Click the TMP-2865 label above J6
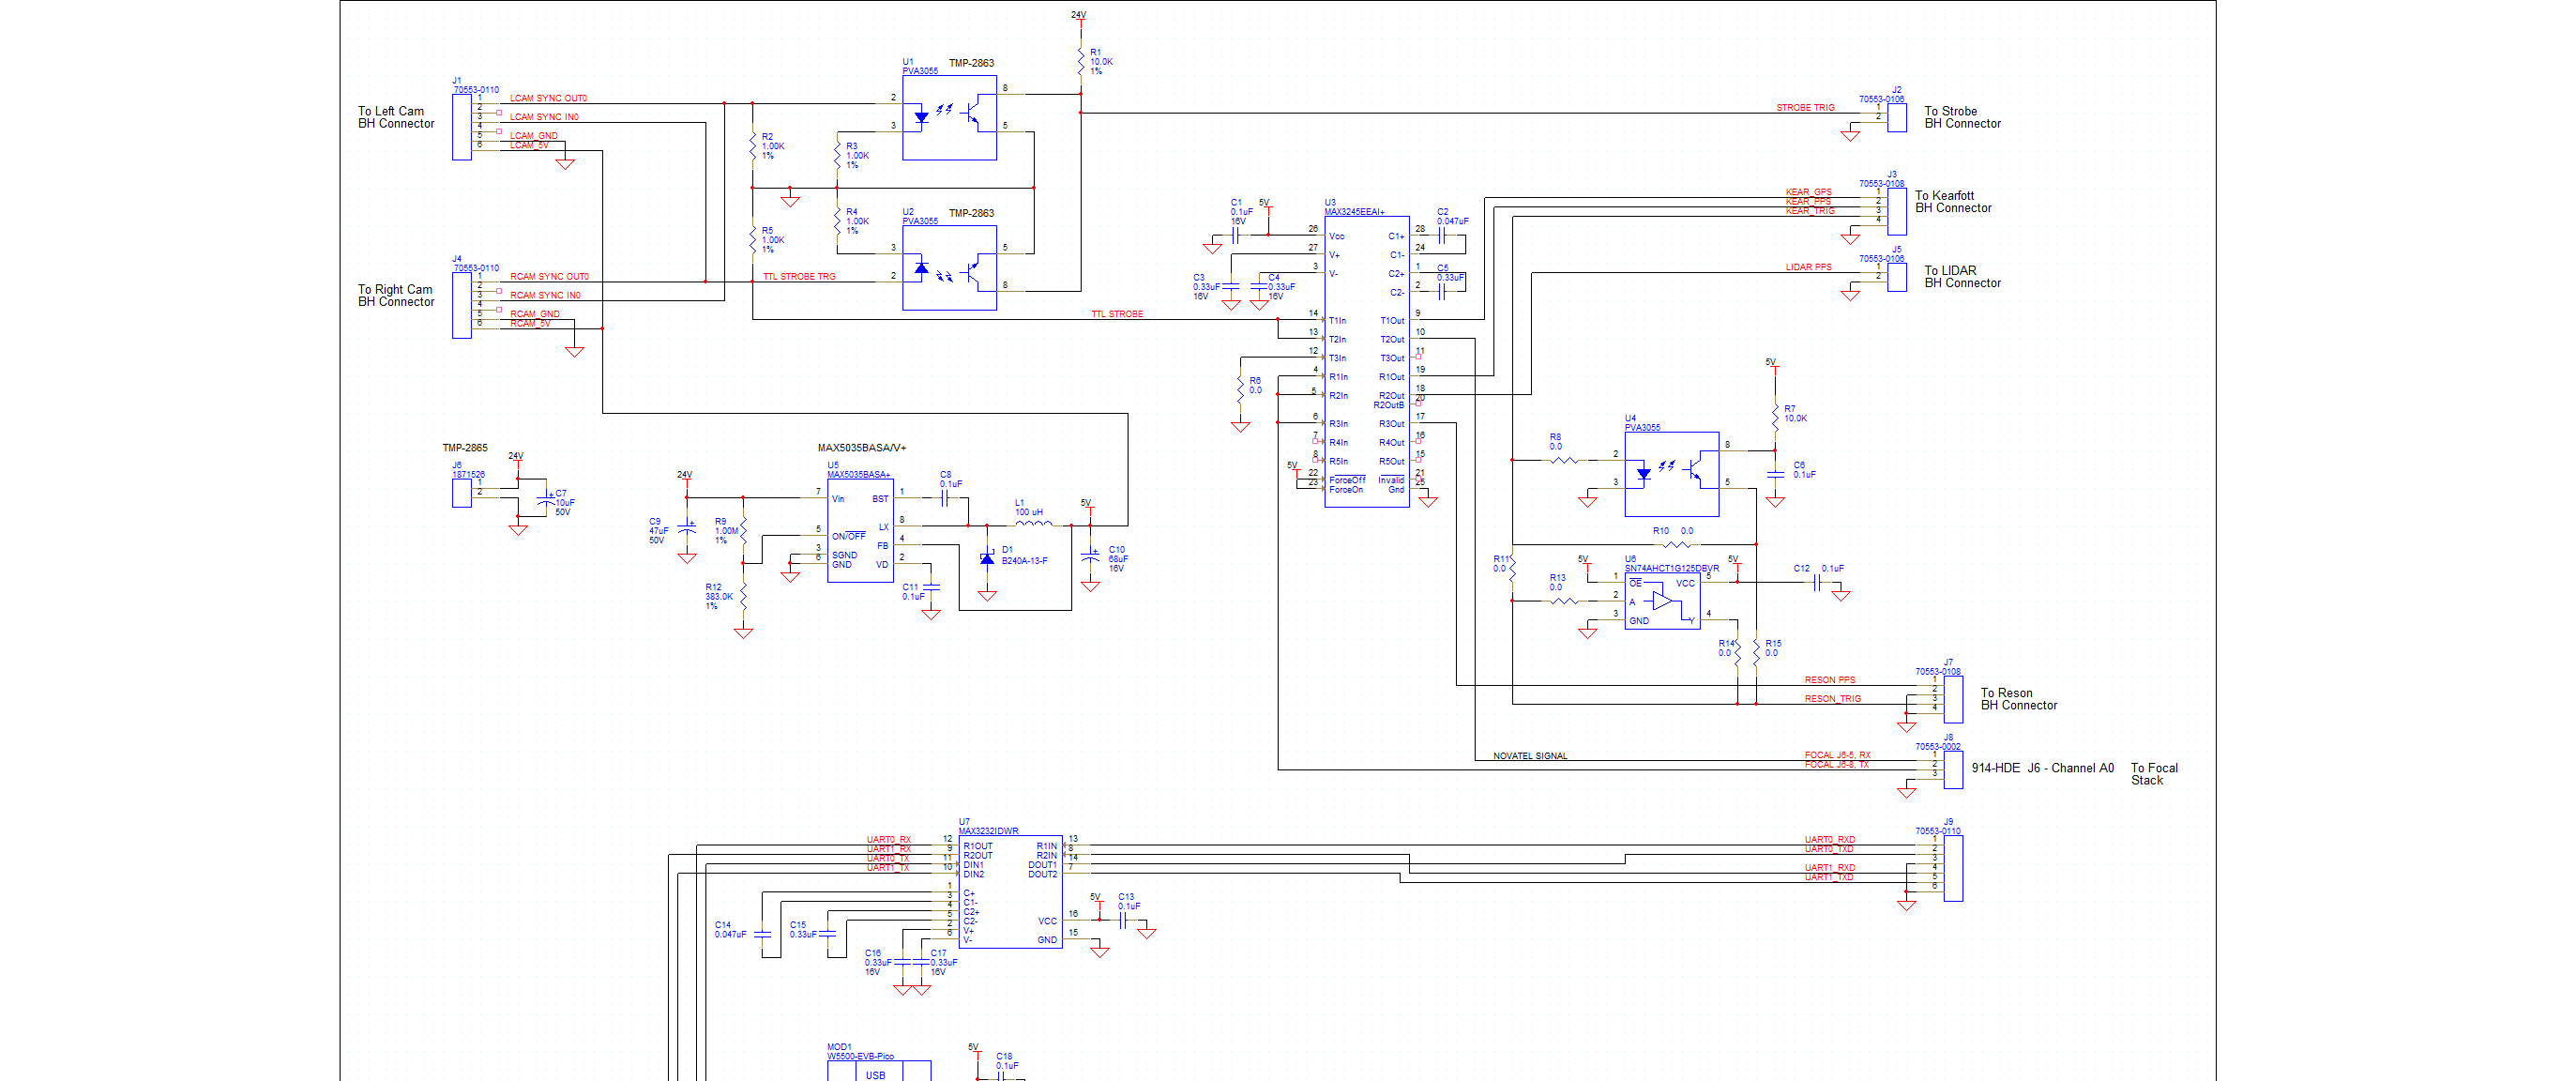The height and width of the screenshot is (1081, 2576). [x=465, y=448]
